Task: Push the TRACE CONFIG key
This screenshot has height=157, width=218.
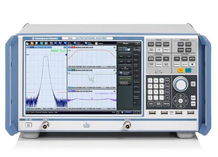Action: coord(151,50)
